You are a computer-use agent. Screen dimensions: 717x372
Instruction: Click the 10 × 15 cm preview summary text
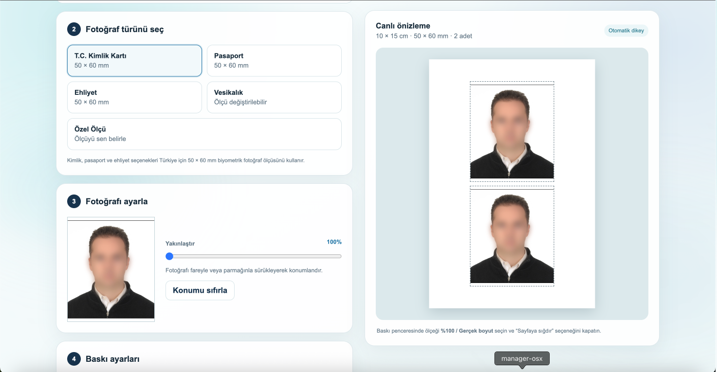click(424, 36)
